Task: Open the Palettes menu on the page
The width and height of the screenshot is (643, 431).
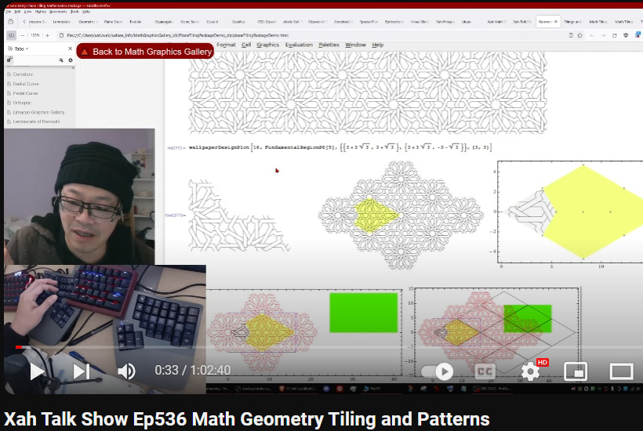Action: click(x=329, y=45)
